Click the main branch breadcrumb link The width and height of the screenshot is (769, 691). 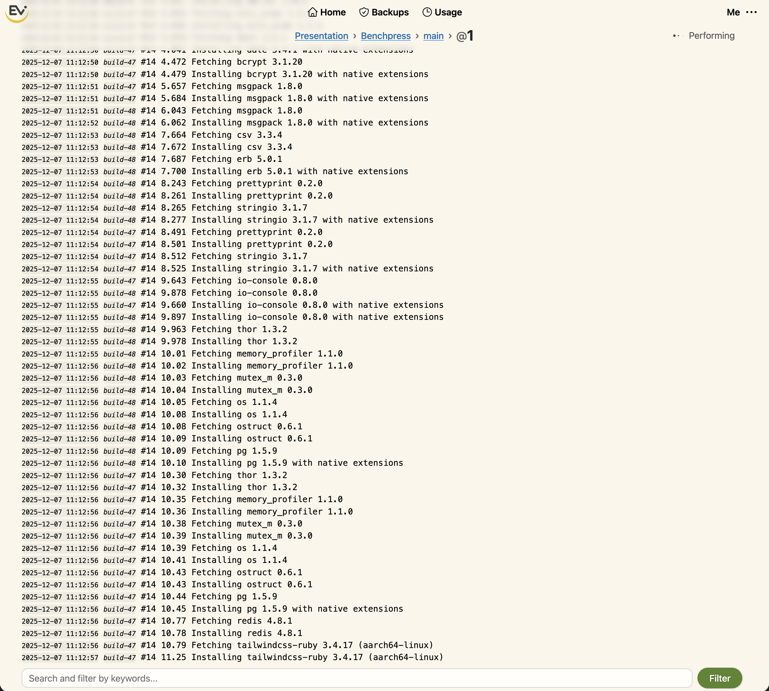pyautogui.click(x=433, y=36)
